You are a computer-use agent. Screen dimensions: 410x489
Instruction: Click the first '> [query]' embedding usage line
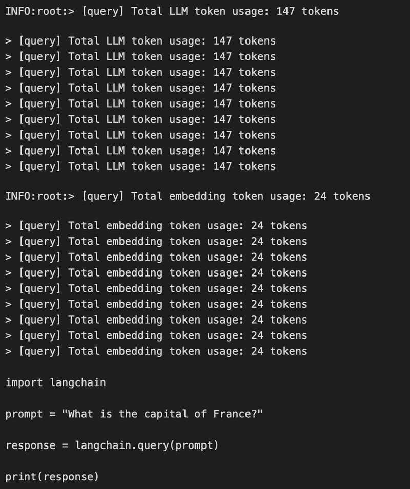[156, 226]
